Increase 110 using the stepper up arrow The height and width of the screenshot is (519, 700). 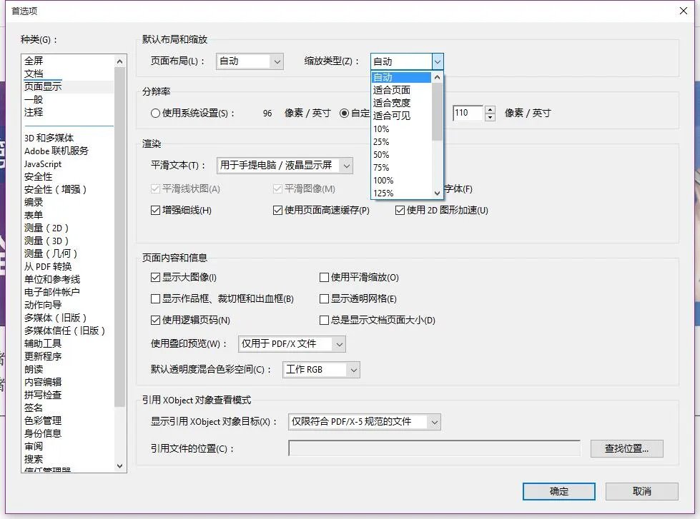(490, 109)
